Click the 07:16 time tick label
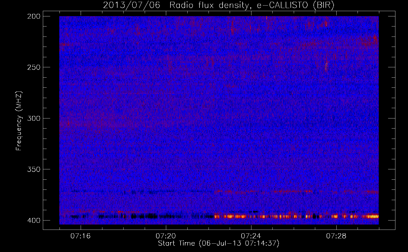The image size is (408, 252). (80, 236)
